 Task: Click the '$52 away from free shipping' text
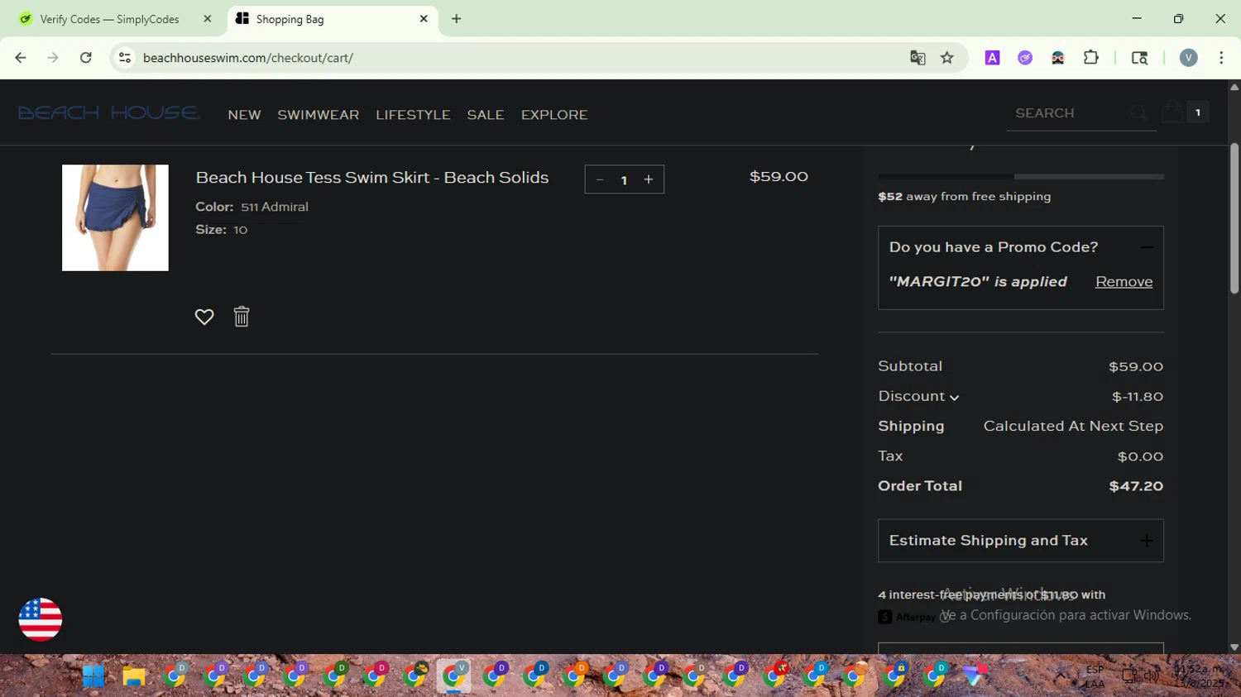point(965,197)
